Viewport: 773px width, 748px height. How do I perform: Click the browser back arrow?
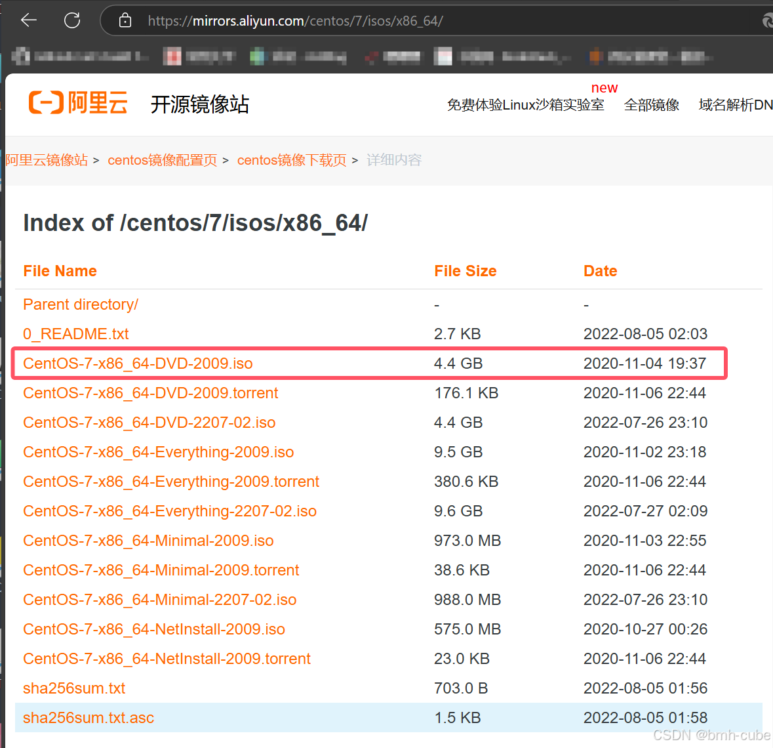point(29,20)
